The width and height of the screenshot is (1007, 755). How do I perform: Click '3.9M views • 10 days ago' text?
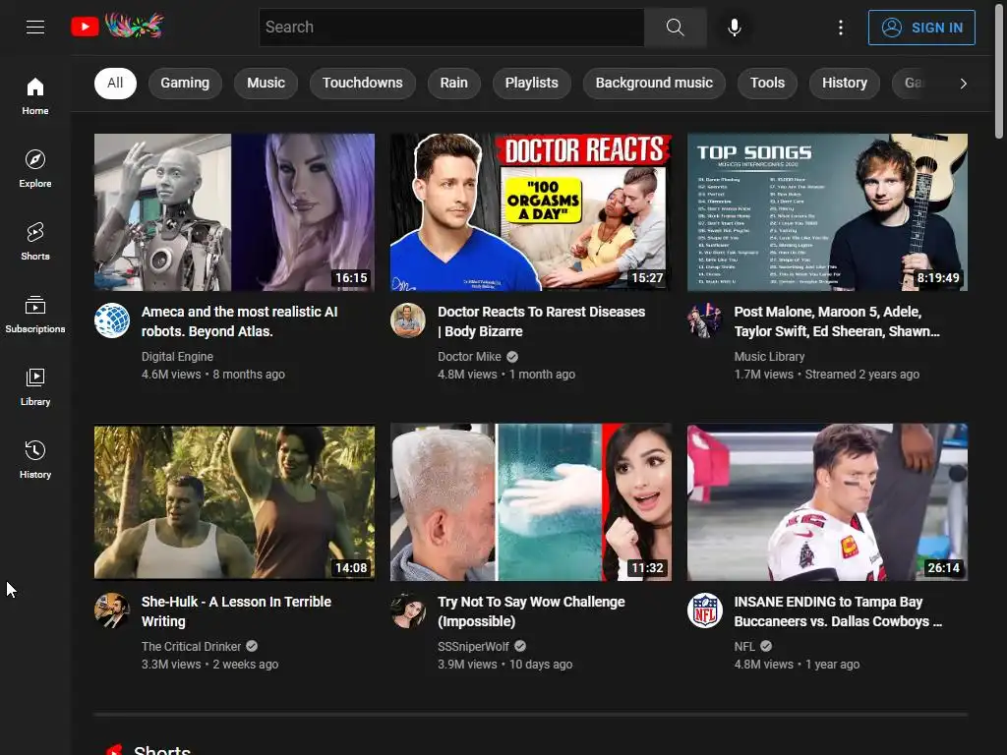point(504,665)
